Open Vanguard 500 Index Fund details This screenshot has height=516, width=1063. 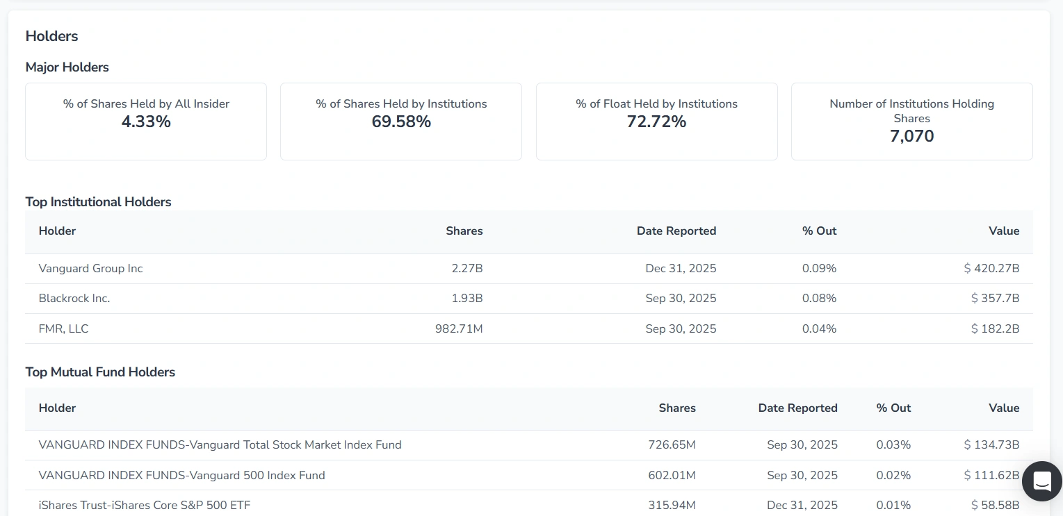(181, 475)
